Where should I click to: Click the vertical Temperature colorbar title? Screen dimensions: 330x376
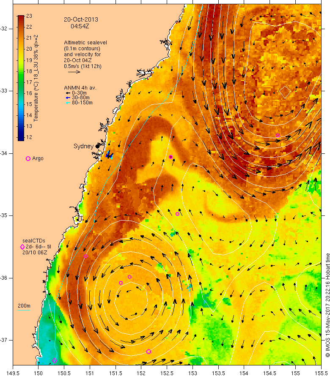point(36,78)
